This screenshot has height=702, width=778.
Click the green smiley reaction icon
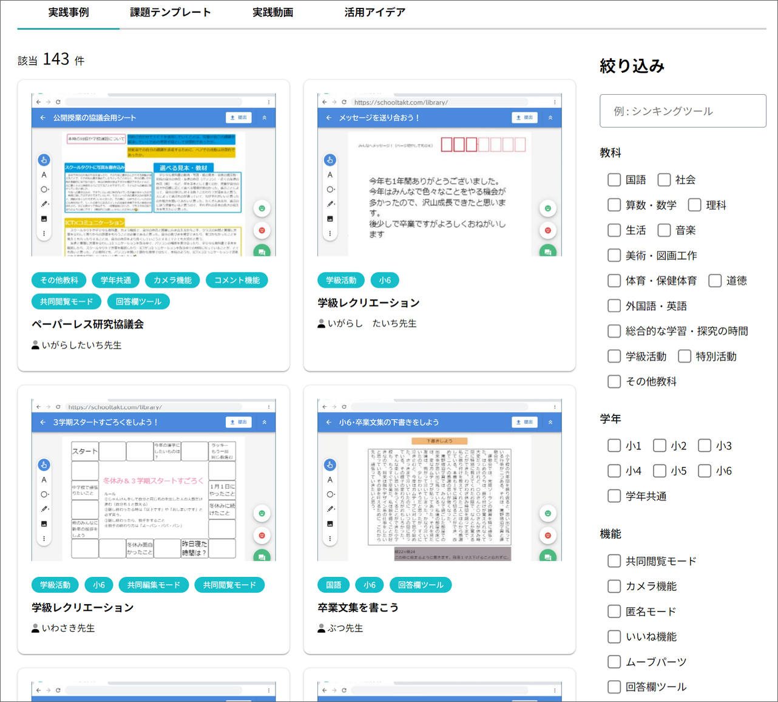click(262, 208)
